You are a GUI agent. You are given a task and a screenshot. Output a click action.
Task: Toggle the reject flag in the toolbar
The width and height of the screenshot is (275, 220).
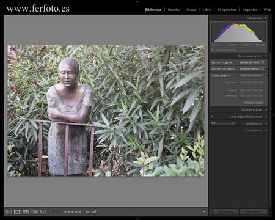coord(58,211)
